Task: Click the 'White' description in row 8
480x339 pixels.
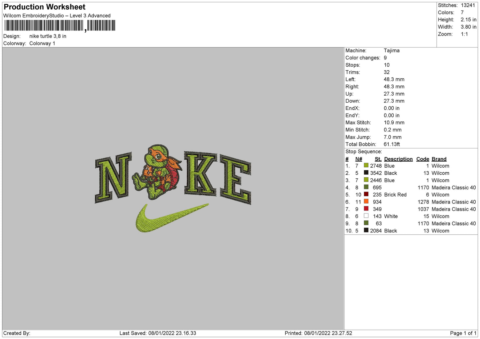Action: point(391,216)
